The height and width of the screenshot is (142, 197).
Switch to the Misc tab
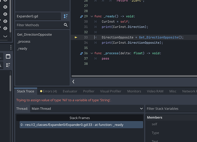[x=173, y=91]
